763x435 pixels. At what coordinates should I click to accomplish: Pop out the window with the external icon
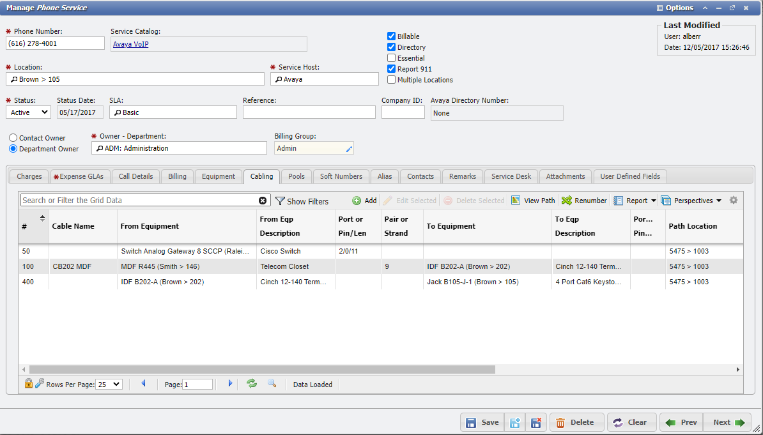[732, 8]
